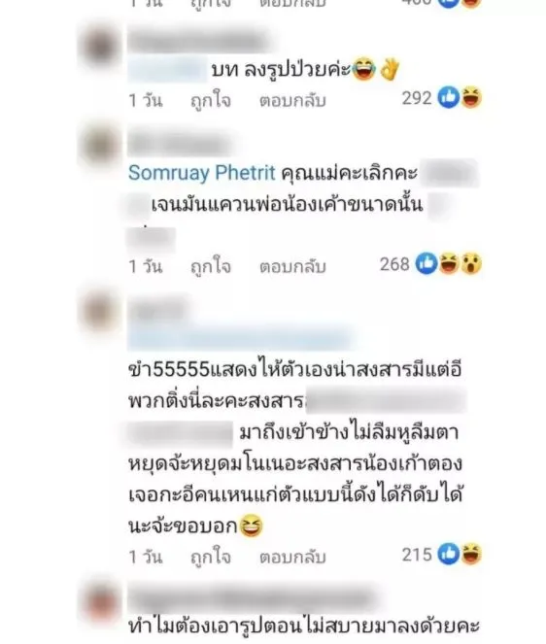Click ตอบกลับ under the 215-reaction comment

[292, 558]
